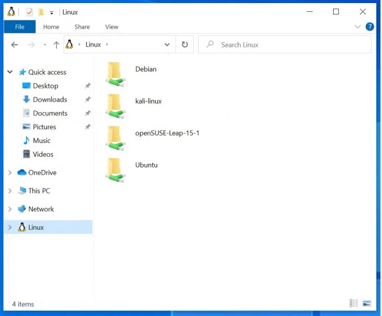Switch to Large icons view in status bar
Screen dimensions: 382x316
367,303
